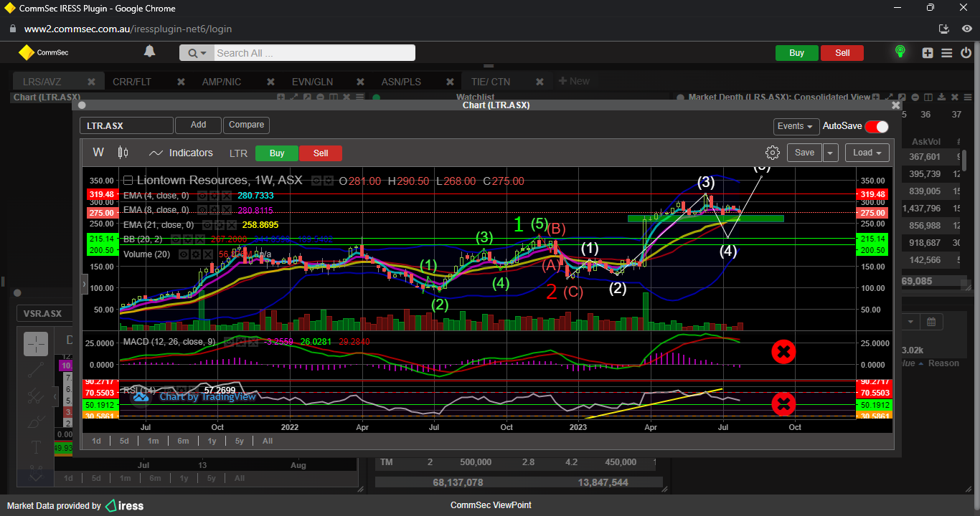Open the add widget plus icon
This screenshot has width=980, height=516.
point(928,52)
